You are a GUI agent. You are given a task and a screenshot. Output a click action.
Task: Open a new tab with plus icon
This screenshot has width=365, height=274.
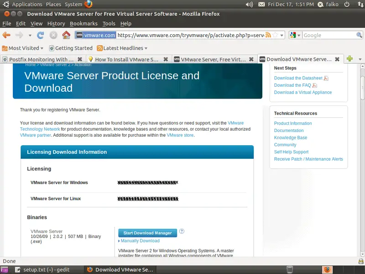[x=349, y=59]
